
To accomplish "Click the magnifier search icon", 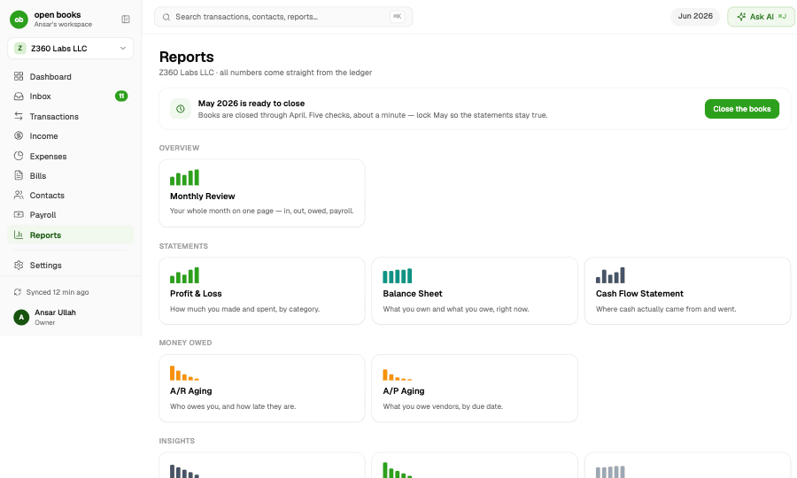I will coord(166,17).
